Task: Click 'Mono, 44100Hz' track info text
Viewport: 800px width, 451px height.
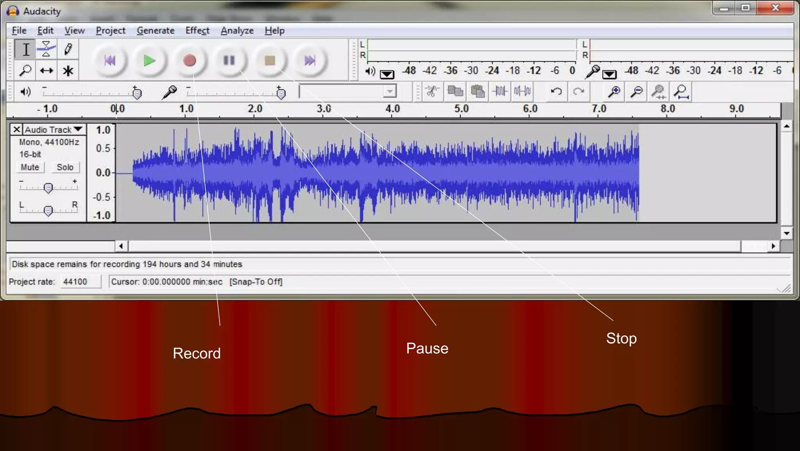Action: click(49, 142)
